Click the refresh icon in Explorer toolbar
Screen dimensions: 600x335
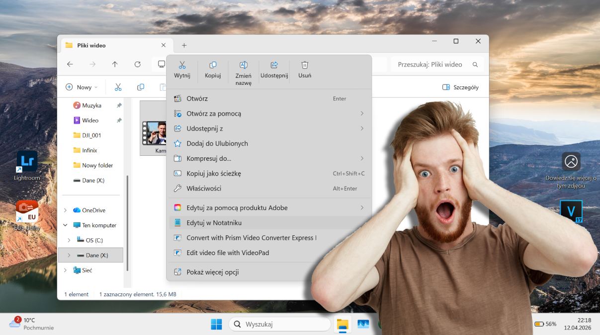pos(138,64)
